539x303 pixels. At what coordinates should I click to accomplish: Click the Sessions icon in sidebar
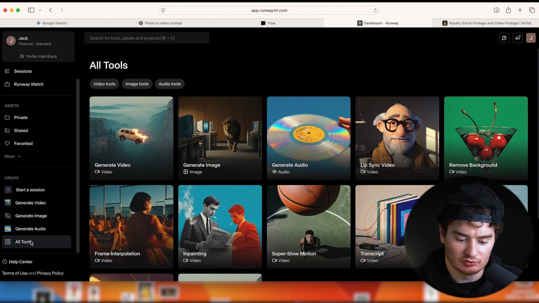[7, 71]
